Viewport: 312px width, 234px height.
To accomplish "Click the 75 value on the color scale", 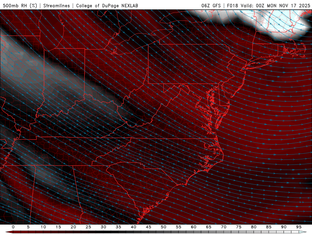I will pyautogui.click(x=239, y=227).
